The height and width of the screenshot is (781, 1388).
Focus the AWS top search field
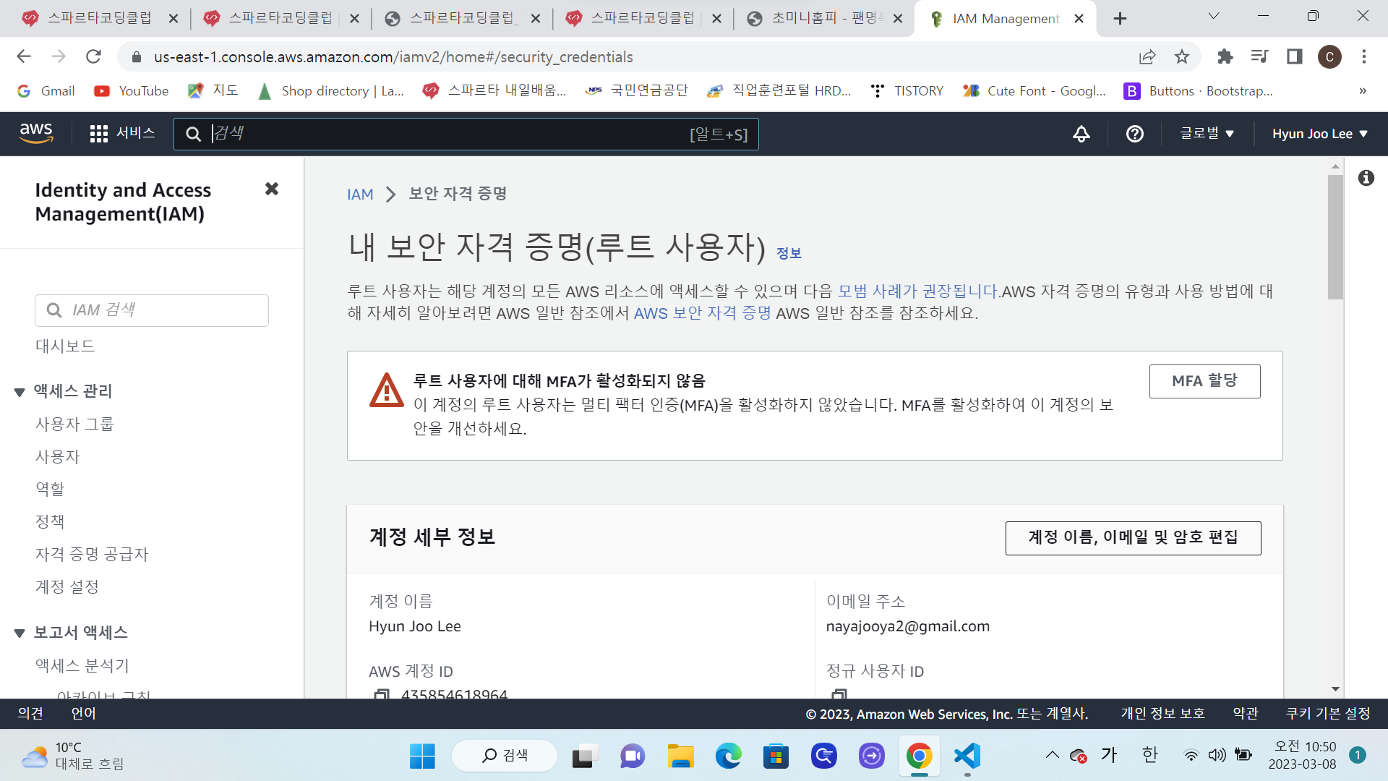point(466,134)
